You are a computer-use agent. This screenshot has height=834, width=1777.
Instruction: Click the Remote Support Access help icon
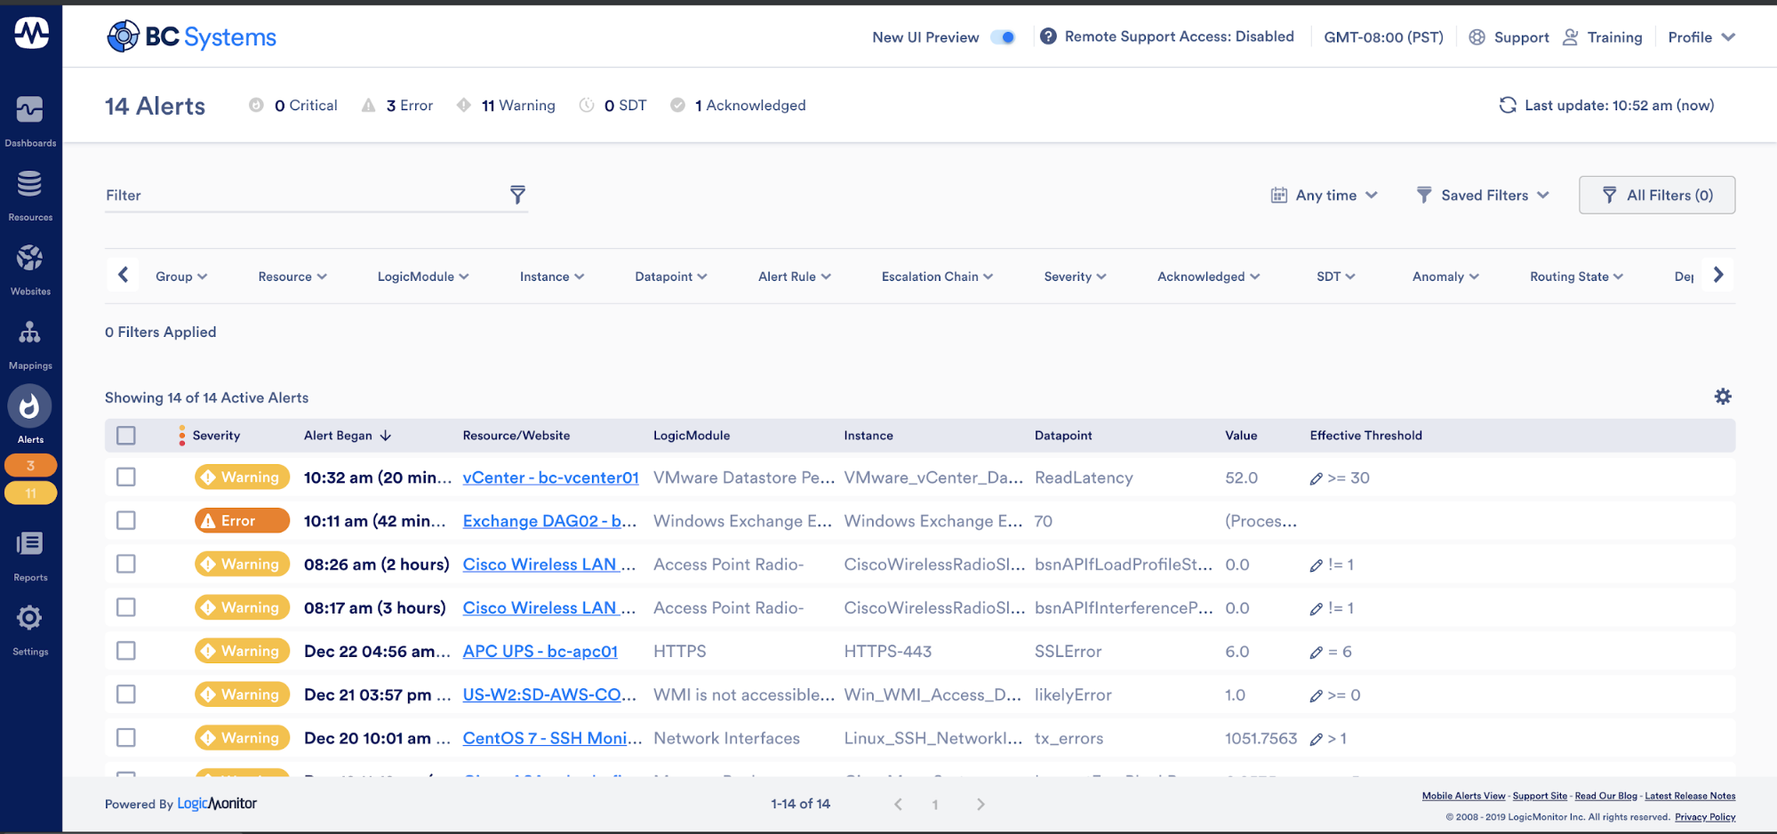[1048, 36]
